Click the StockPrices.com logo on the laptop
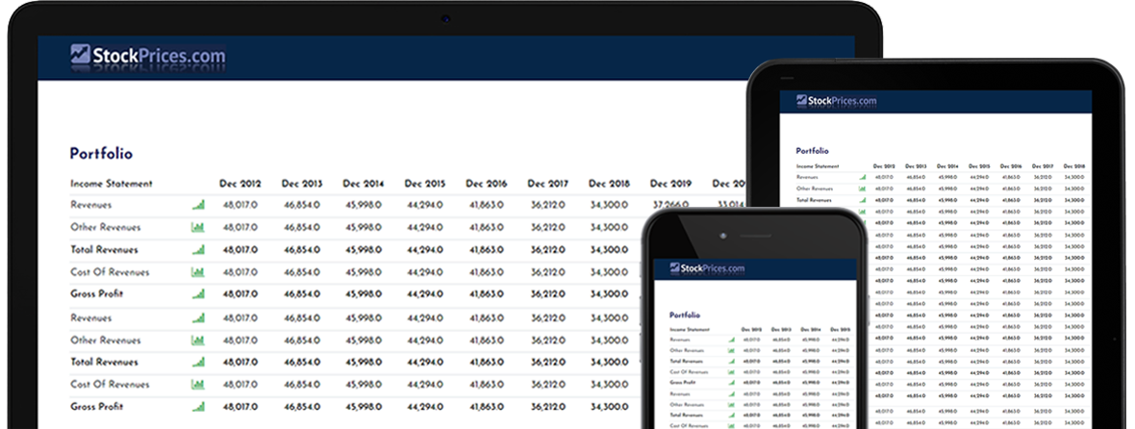1135x429 pixels. [148, 56]
